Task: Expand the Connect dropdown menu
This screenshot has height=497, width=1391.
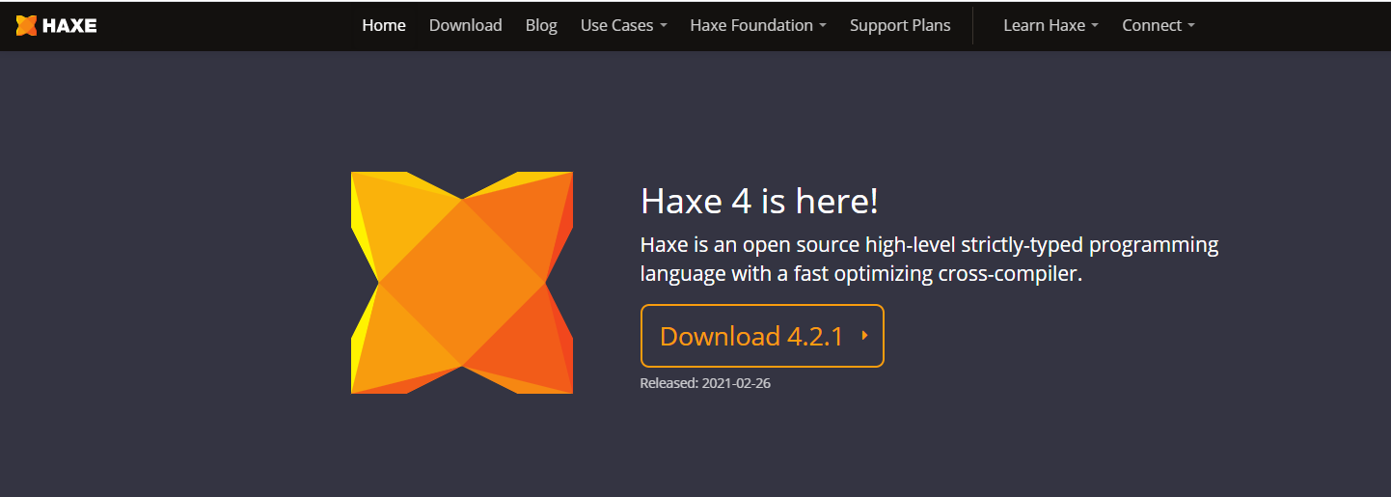Action: pyautogui.click(x=1158, y=25)
